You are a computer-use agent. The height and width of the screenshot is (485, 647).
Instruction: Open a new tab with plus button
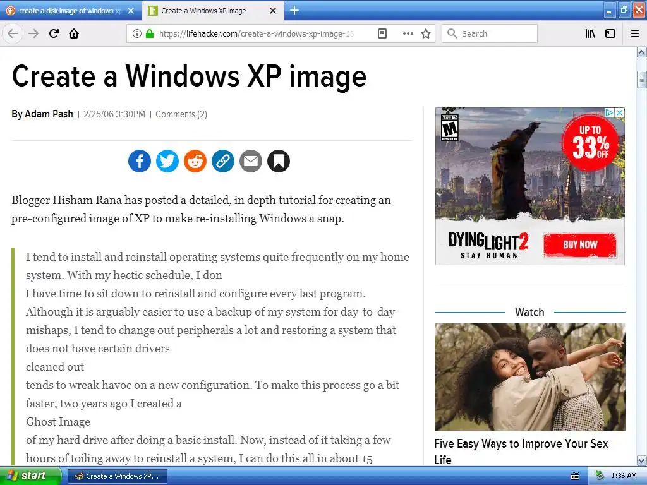294,10
